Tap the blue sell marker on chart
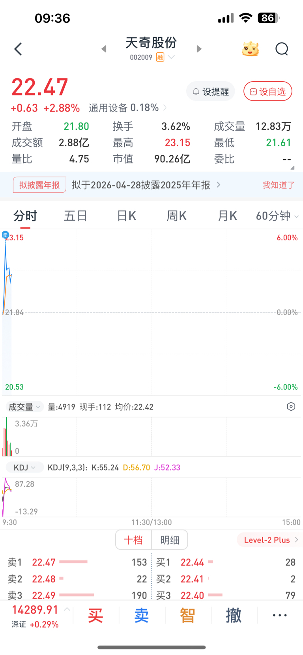The width and height of the screenshot is (303, 655). [6, 235]
